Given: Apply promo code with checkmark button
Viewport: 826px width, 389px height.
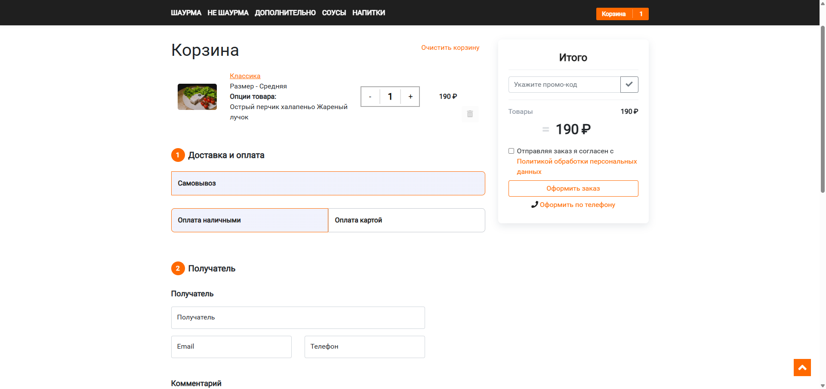Looking at the screenshot, I should point(629,85).
